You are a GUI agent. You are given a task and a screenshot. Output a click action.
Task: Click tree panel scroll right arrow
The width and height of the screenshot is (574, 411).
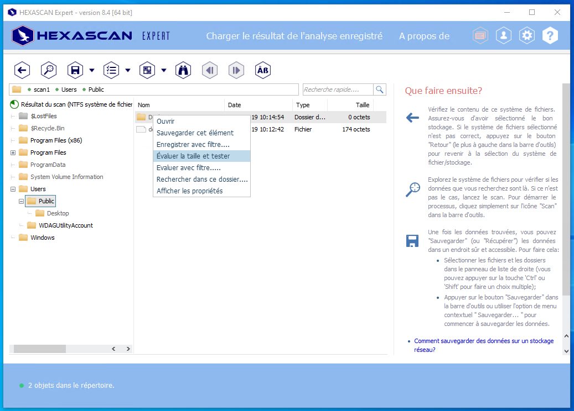128,349
